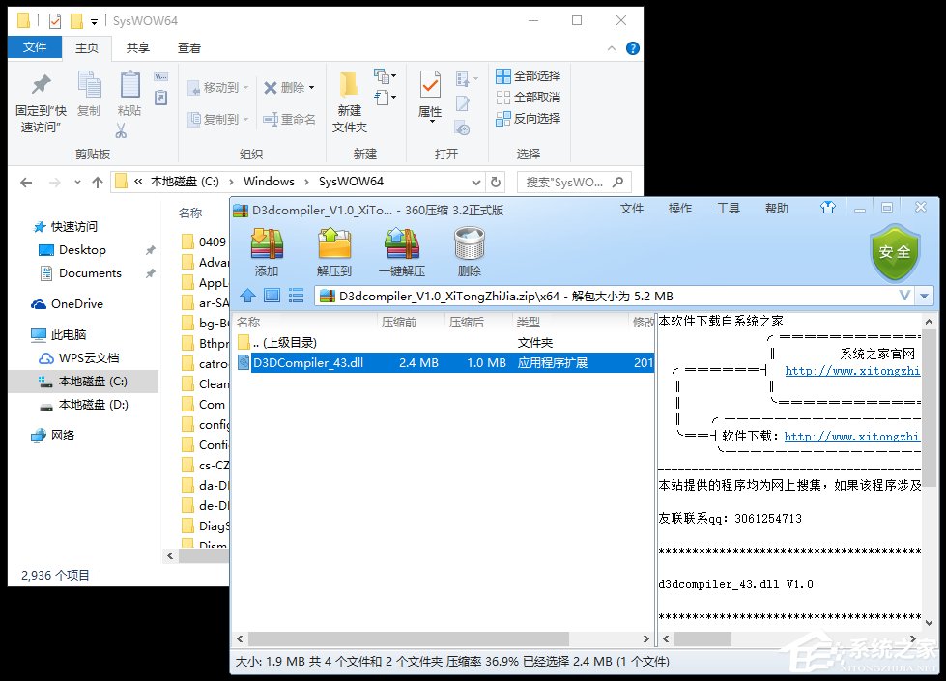
Task: Open the Explorer address bar dropdown
Action: click(474, 182)
